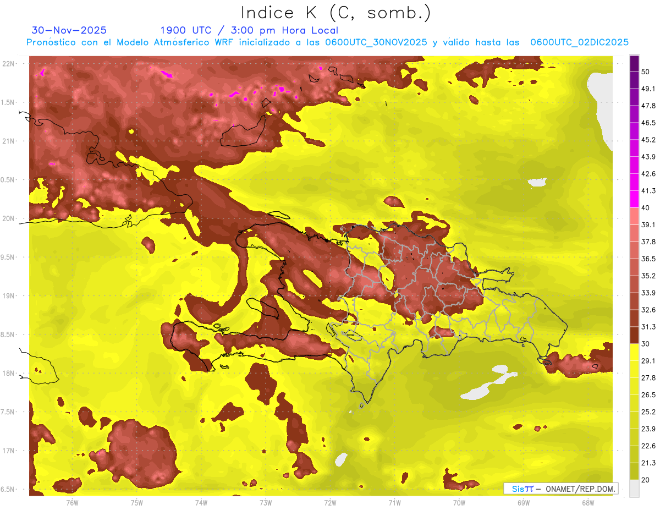The height and width of the screenshot is (510, 660).
Task: Click the colorbar value '45.2'
Action: pos(648,140)
